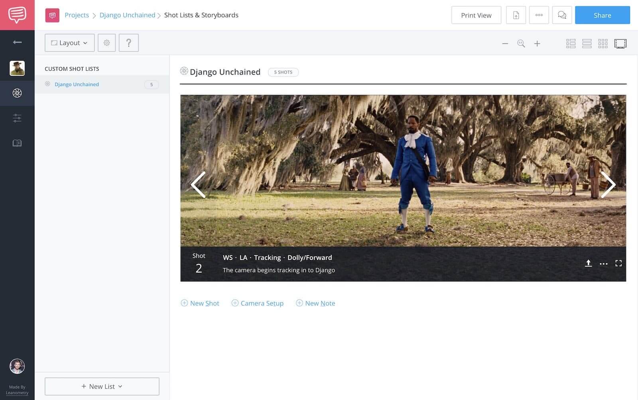Screen dimensions: 638x400
Task: Switch to detailed list view icon
Action: (571, 44)
